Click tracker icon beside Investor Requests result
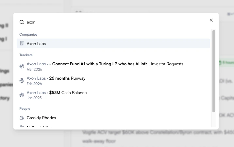This screenshot has width=234, height=147. 22,66
